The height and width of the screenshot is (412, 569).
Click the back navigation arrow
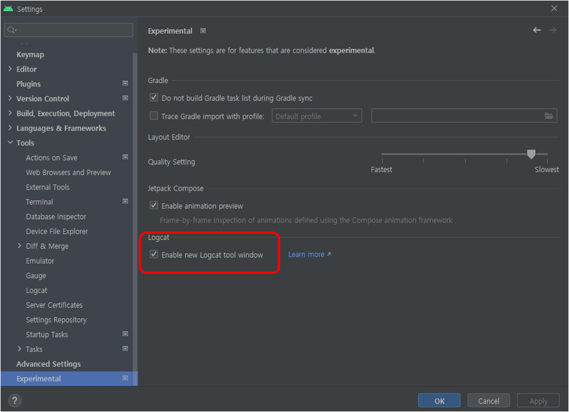click(537, 30)
